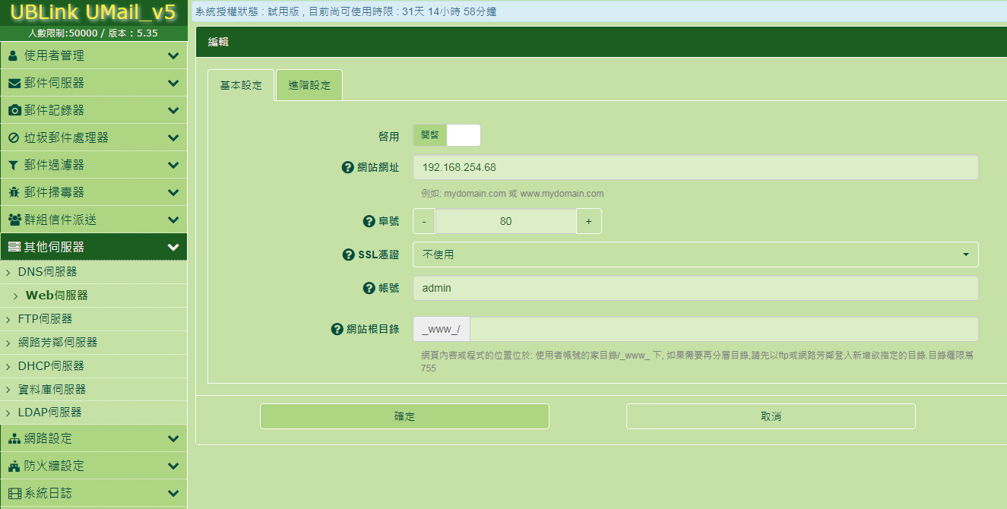Click the 網站網址 address input field

[695, 167]
